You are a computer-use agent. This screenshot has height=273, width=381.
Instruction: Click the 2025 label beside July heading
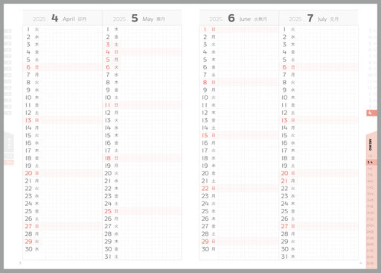tap(295, 19)
